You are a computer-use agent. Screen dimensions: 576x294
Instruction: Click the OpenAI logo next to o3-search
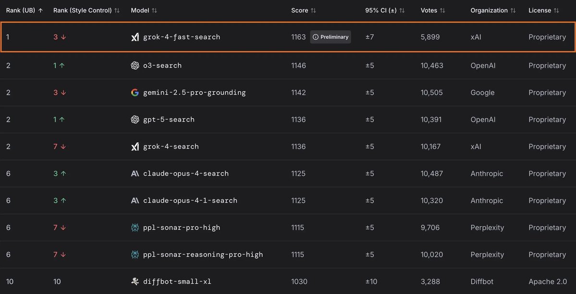coord(135,65)
